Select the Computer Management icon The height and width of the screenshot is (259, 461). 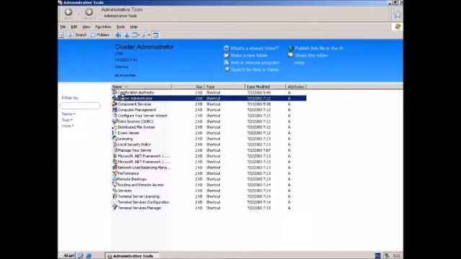[115, 110]
